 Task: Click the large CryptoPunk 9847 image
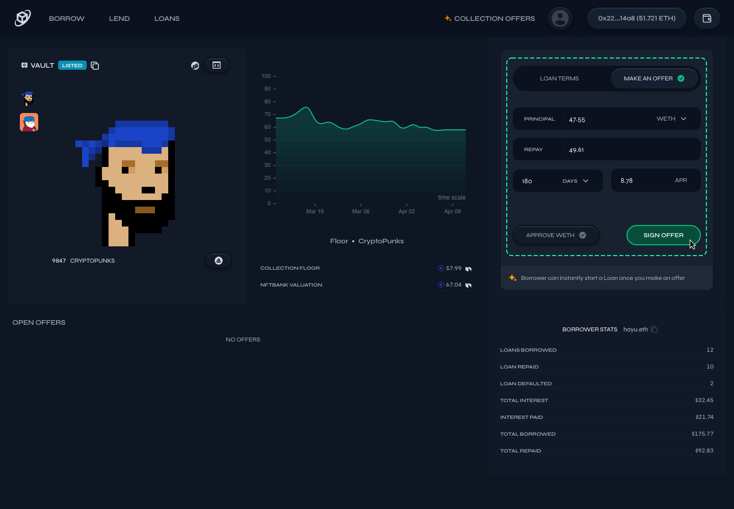125,183
